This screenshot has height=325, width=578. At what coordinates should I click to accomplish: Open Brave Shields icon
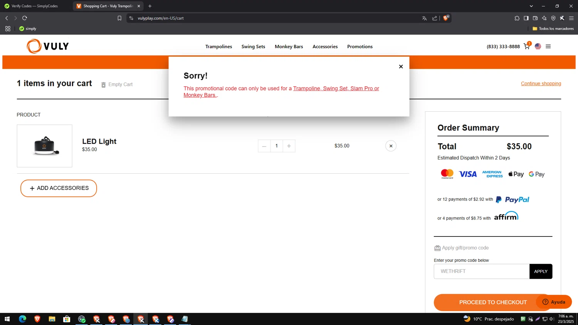pyautogui.click(x=446, y=18)
